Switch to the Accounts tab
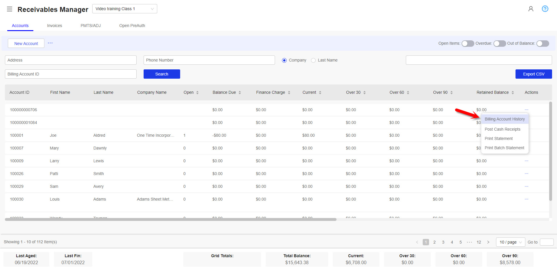Viewport: 557px width, 272px height. coord(20,26)
